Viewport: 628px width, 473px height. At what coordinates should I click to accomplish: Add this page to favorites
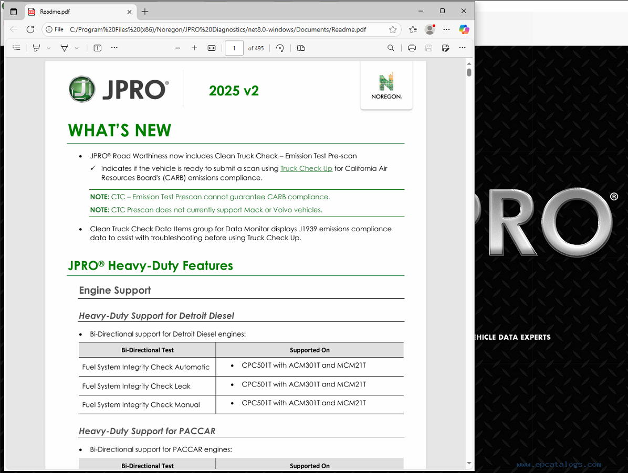click(393, 29)
